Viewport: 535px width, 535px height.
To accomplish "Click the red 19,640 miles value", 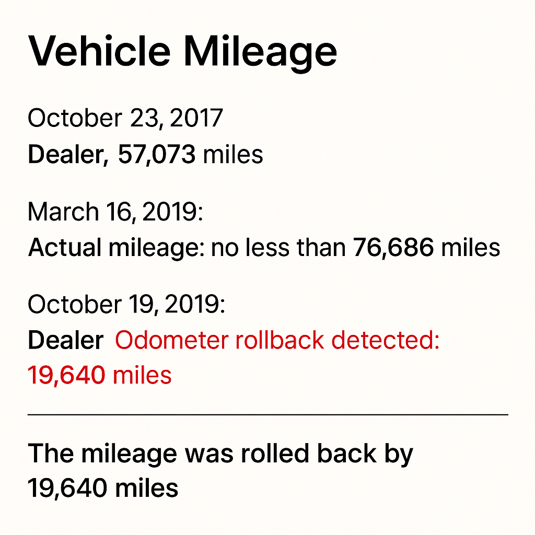I will pyautogui.click(x=99, y=375).
